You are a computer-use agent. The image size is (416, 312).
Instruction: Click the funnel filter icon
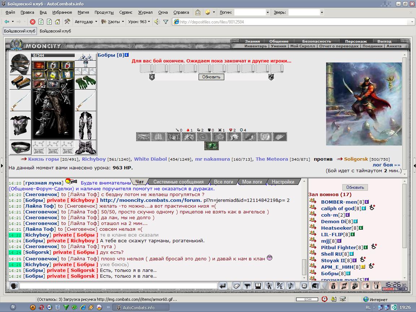click(x=165, y=22)
